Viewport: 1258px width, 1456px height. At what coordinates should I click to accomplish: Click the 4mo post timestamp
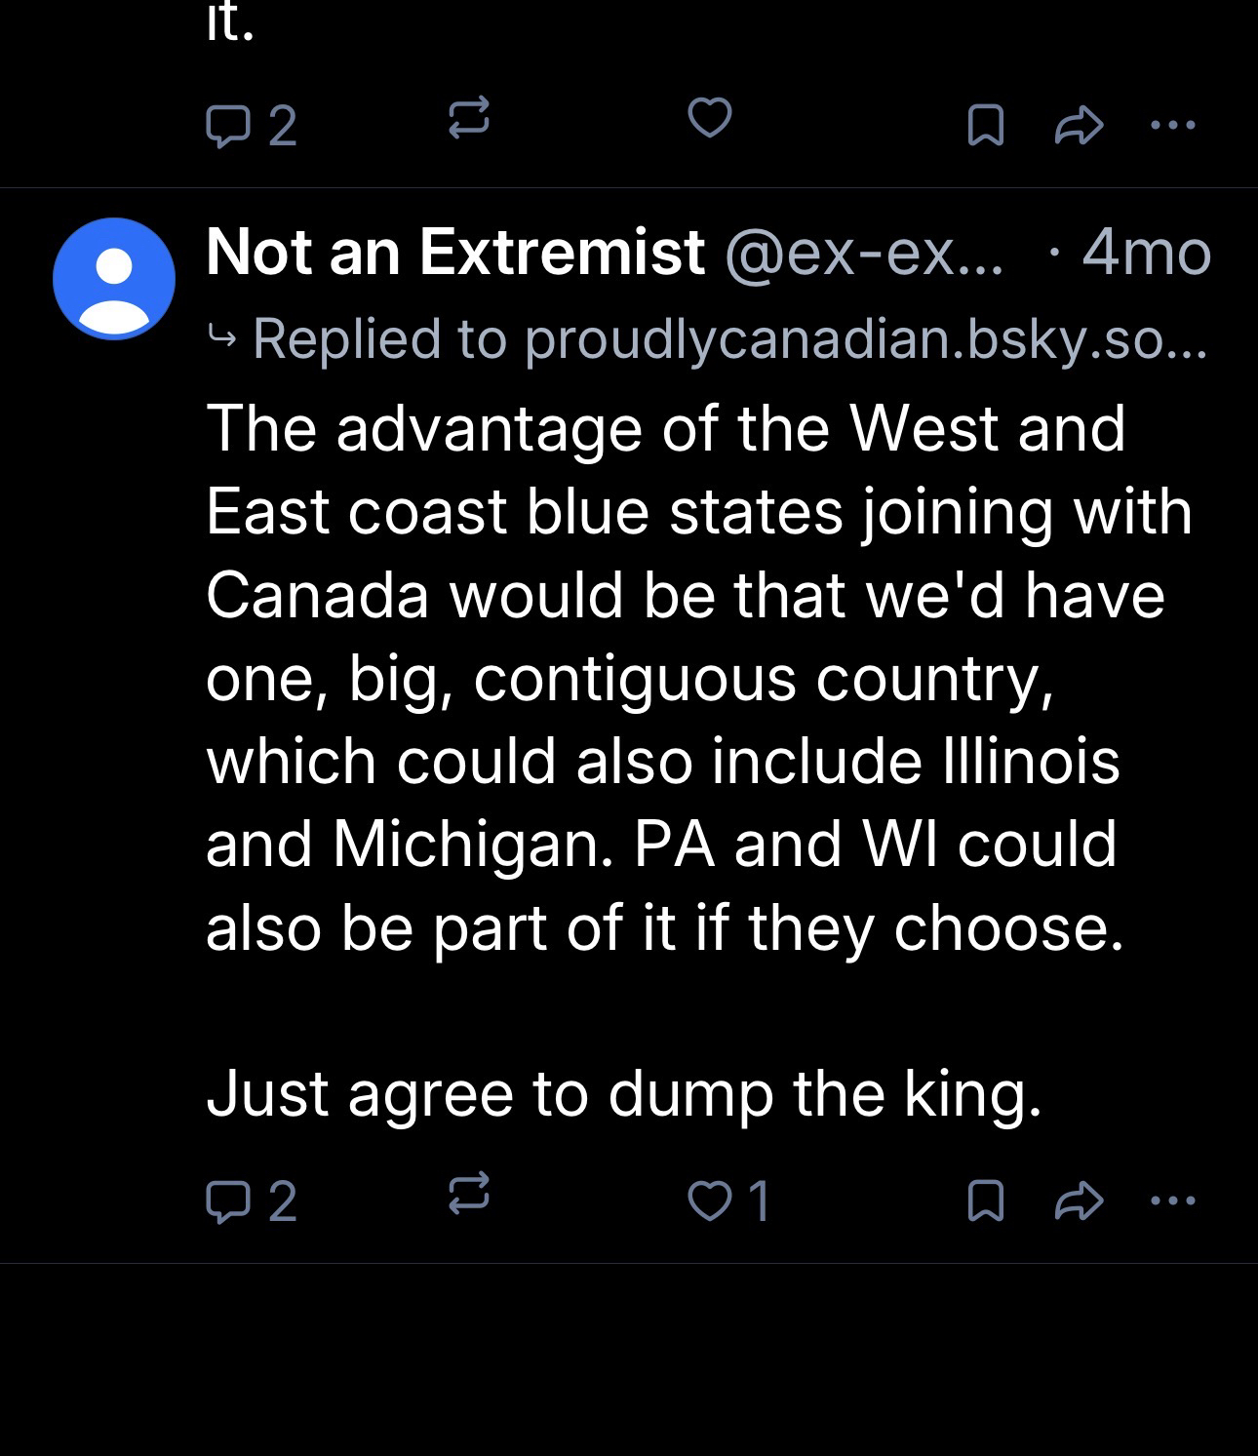point(1146,253)
